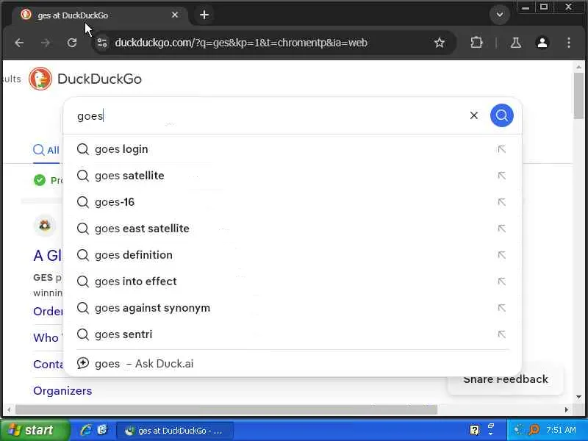The width and height of the screenshot is (588, 441).
Task: Select suggestion 'goes east satellite'
Action: (293, 229)
